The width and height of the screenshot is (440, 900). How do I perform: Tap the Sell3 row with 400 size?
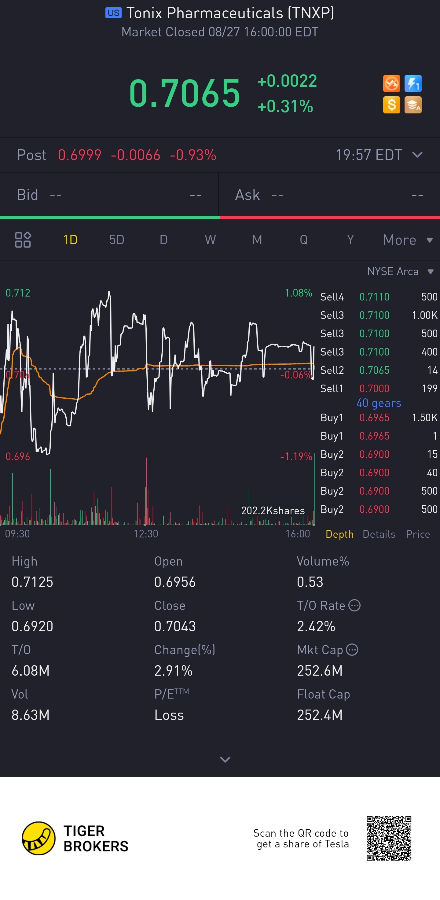pyautogui.click(x=379, y=352)
